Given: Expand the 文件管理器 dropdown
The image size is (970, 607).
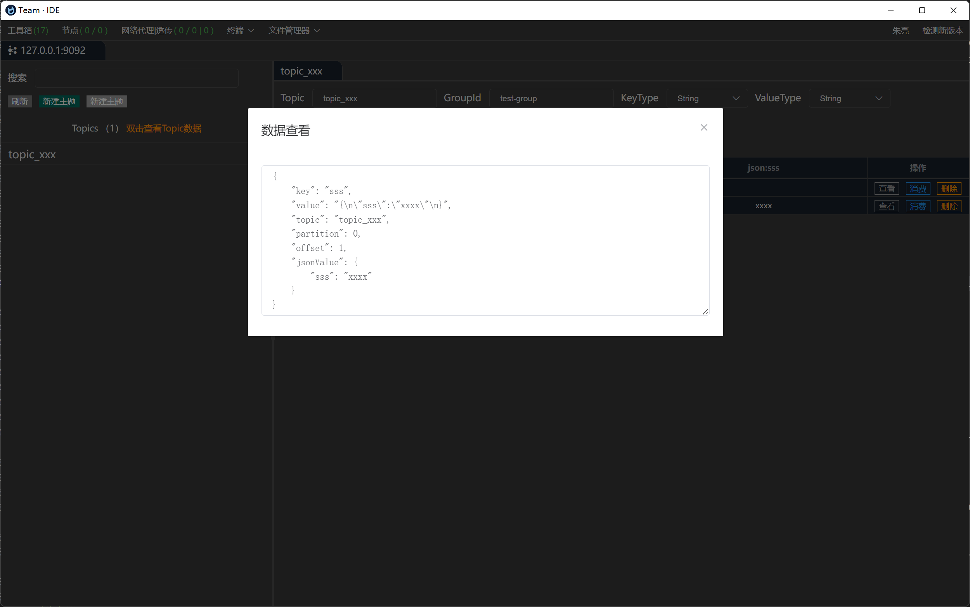Looking at the screenshot, I should tap(293, 31).
